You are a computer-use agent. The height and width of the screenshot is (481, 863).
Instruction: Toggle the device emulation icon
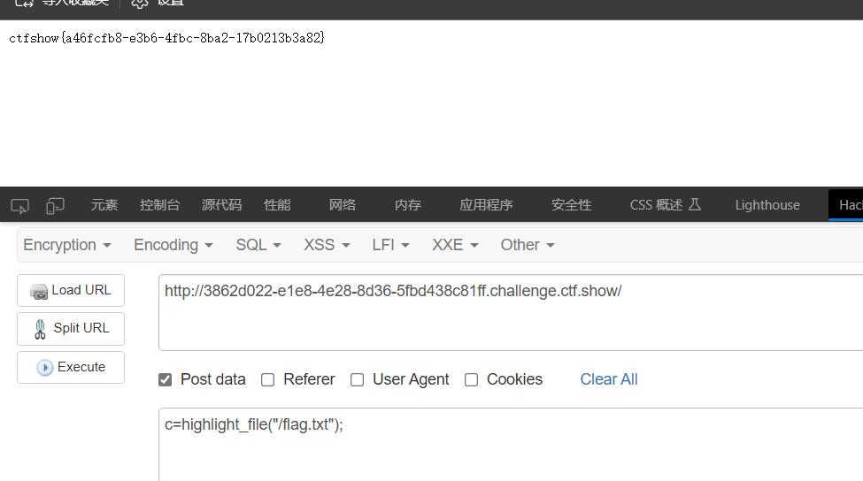(x=55, y=206)
